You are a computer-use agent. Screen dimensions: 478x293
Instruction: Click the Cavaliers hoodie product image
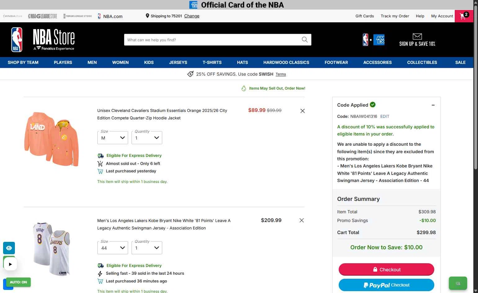(x=51, y=139)
